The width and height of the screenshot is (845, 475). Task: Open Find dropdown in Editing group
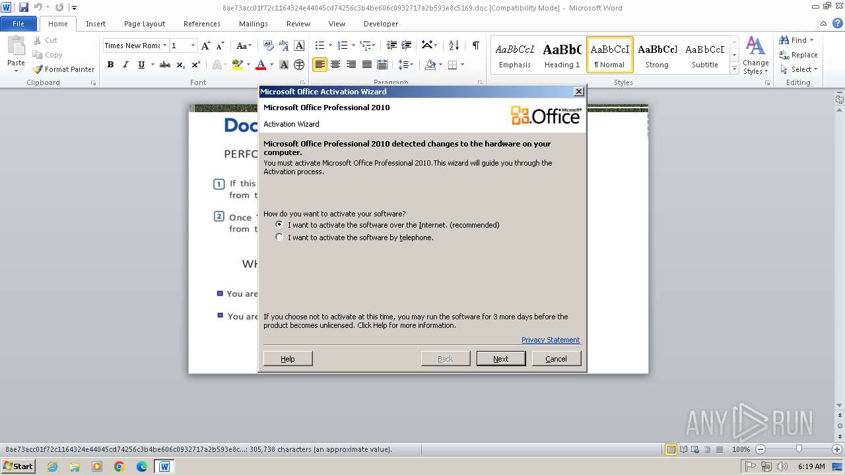(811, 40)
